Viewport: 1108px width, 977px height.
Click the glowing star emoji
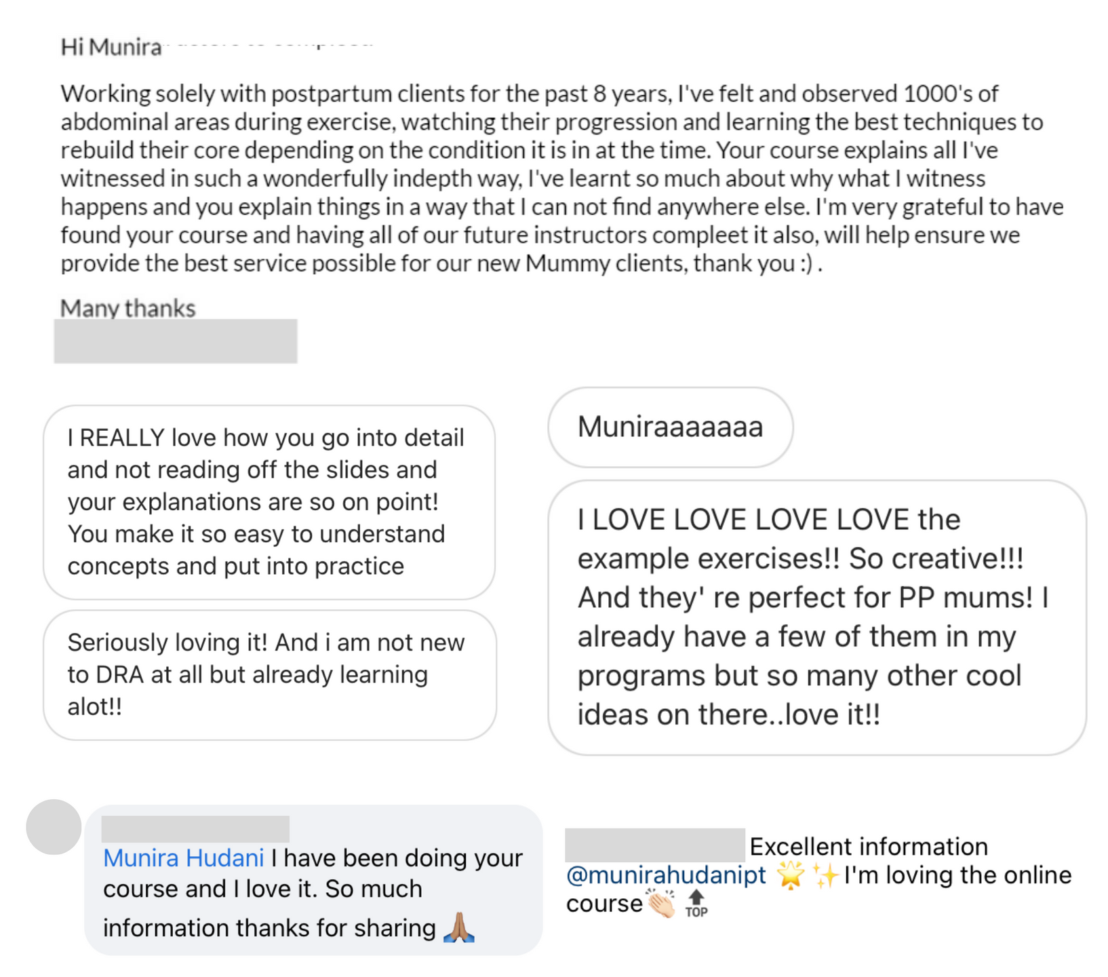click(790, 875)
